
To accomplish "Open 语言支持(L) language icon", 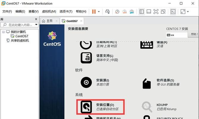I will (86, 58).
